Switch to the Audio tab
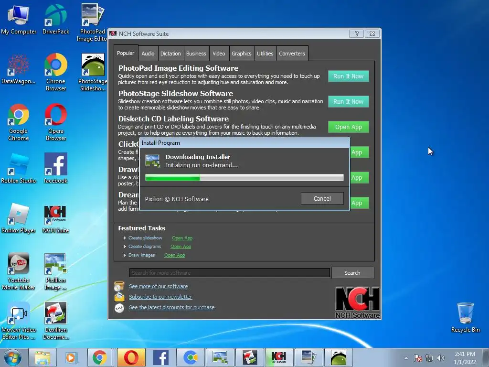 tap(148, 54)
